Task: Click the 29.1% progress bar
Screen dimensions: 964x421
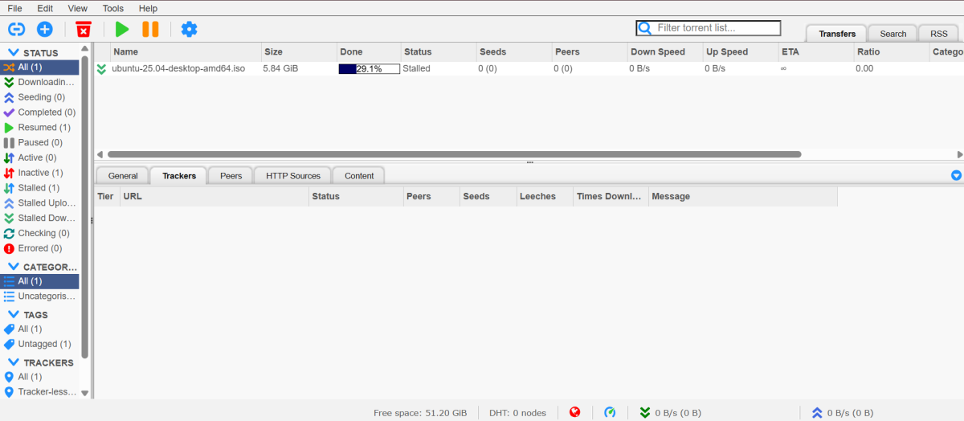Action: (x=370, y=69)
